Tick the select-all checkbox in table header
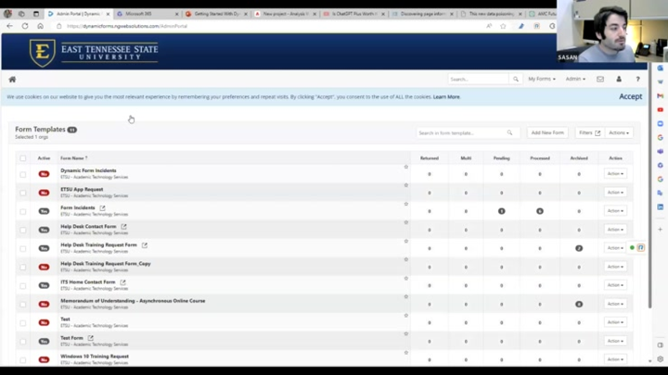 coord(22,158)
